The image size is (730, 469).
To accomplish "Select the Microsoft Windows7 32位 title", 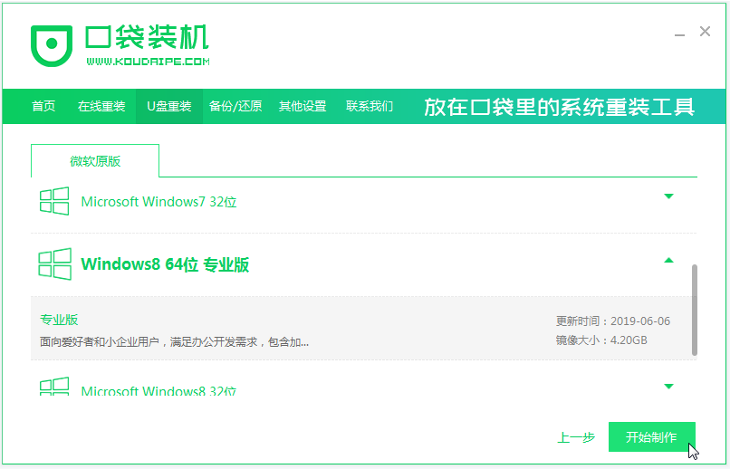I will point(158,202).
